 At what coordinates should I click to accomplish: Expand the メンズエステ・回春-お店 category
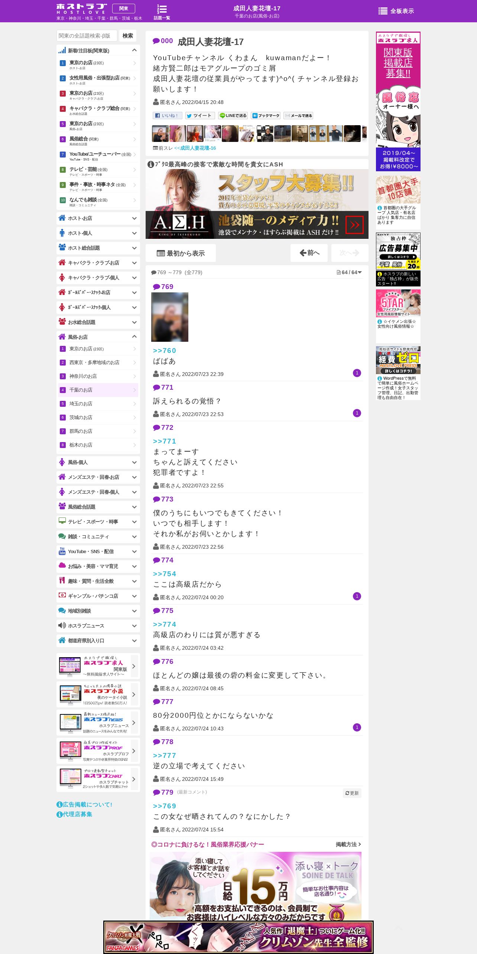pyautogui.click(x=98, y=477)
